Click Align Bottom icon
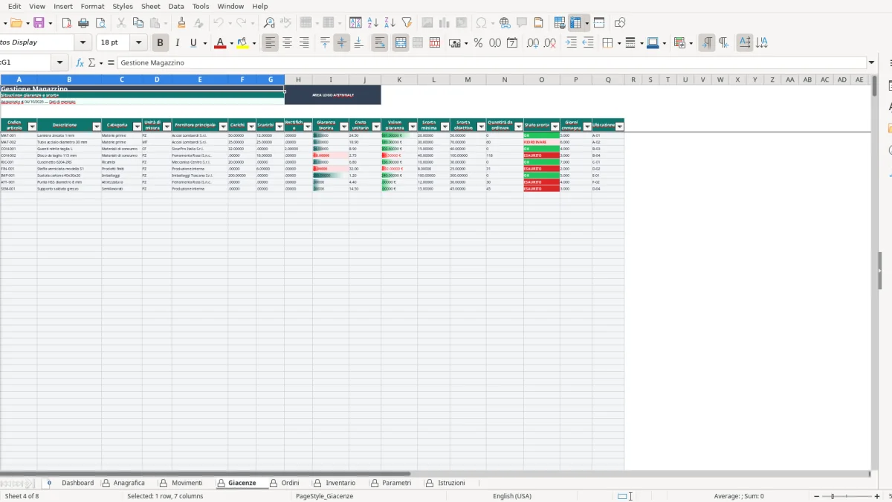 point(358,43)
